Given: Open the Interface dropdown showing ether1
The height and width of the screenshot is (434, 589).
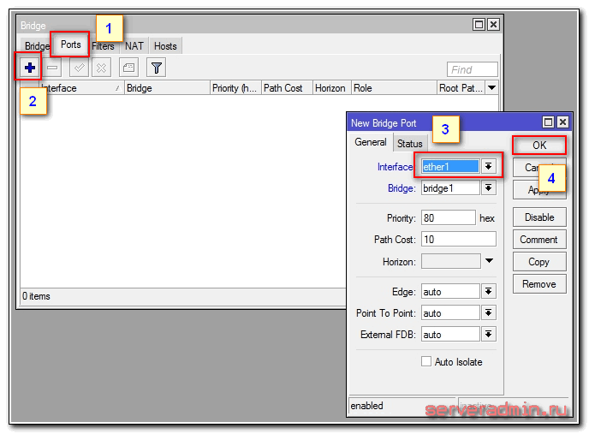Looking at the screenshot, I should point(489,167).
